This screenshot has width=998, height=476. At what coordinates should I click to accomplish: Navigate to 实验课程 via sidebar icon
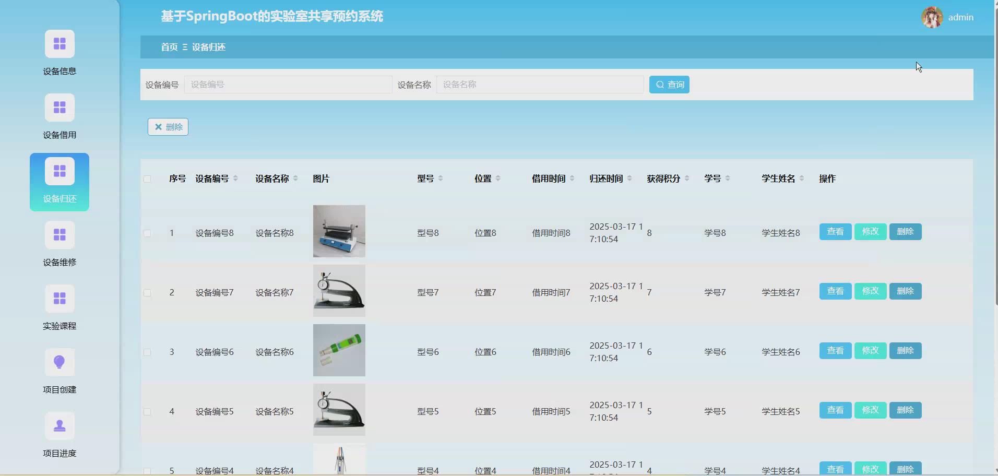[x=60, y=308]
